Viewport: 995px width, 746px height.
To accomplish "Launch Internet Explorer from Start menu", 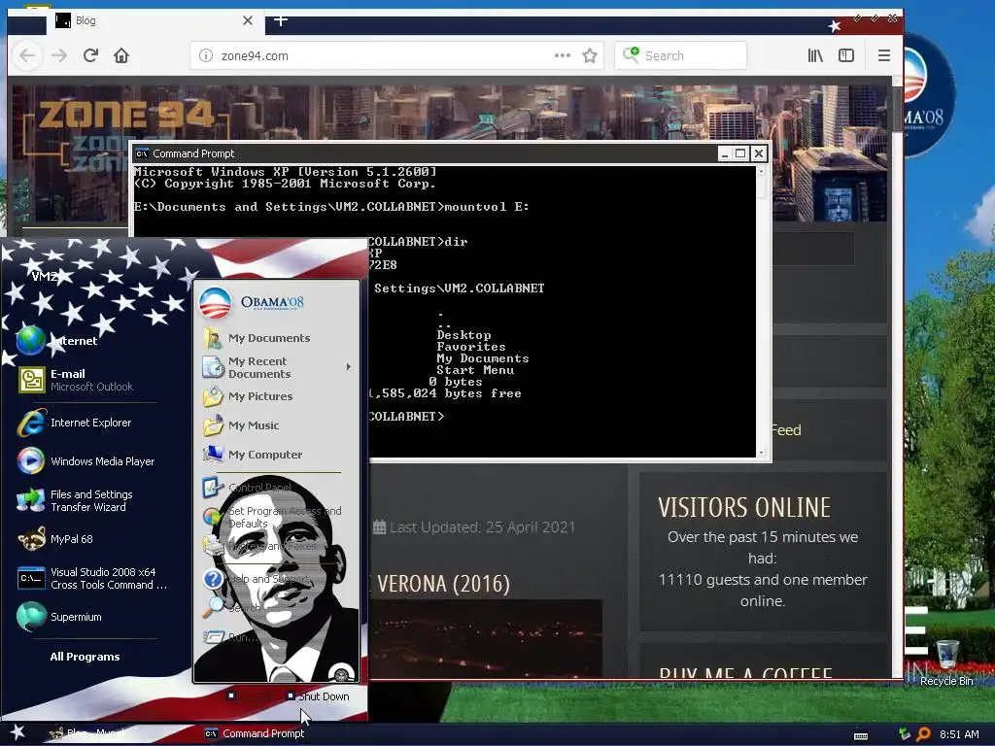I will coord(75,423).
